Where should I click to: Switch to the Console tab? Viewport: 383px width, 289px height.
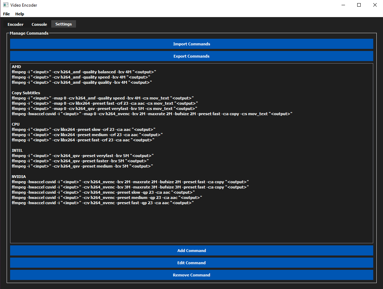pyautogui.click(x=39, y=24)
